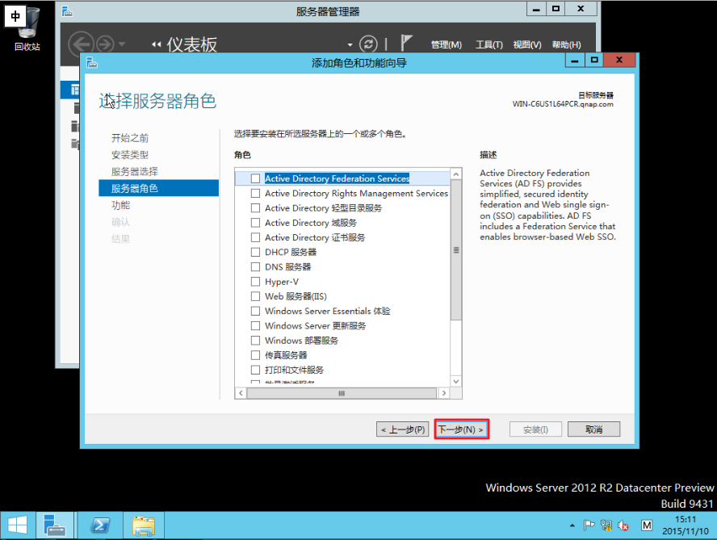Viewport: 717px width, 540px height.
Task: Click the Chinese input language indicator on the desktop
Action: 15,16
